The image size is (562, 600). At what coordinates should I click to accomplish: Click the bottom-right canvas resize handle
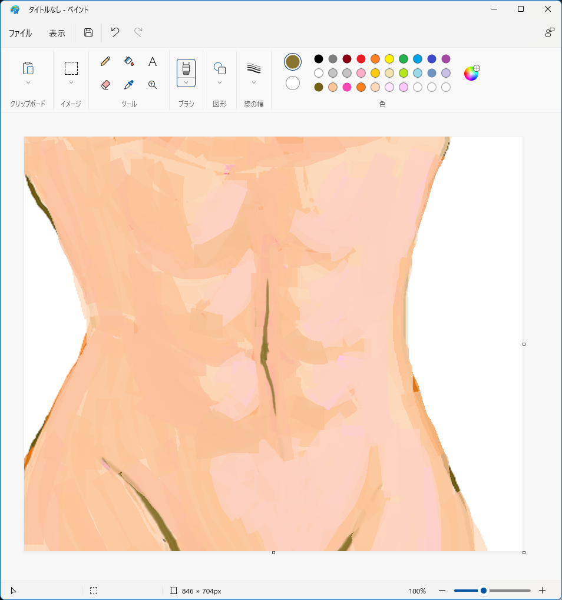coord(524,552)
